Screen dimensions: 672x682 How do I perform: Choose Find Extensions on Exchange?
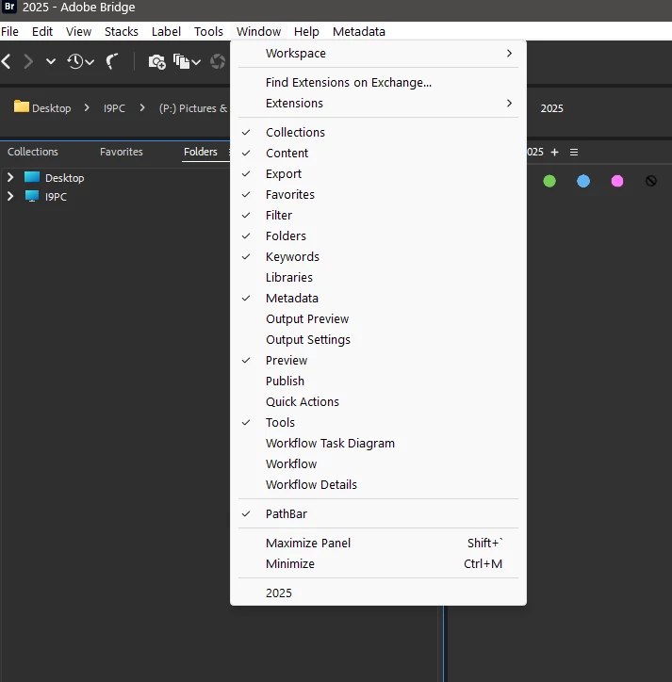pyautogui.click(x=378, y=83)
